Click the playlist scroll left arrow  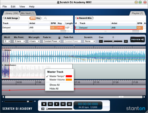pyautogui.click(x=76, y=31)
